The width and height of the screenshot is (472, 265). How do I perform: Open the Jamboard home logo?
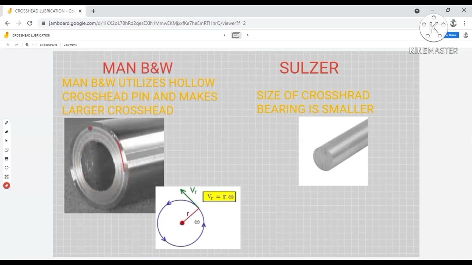[6, 35]
